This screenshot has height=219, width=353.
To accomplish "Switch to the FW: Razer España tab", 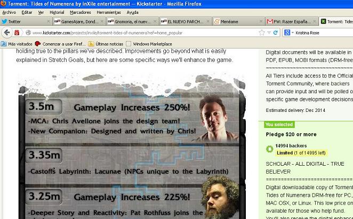I will pyautogui.click(x=292, y=21).
